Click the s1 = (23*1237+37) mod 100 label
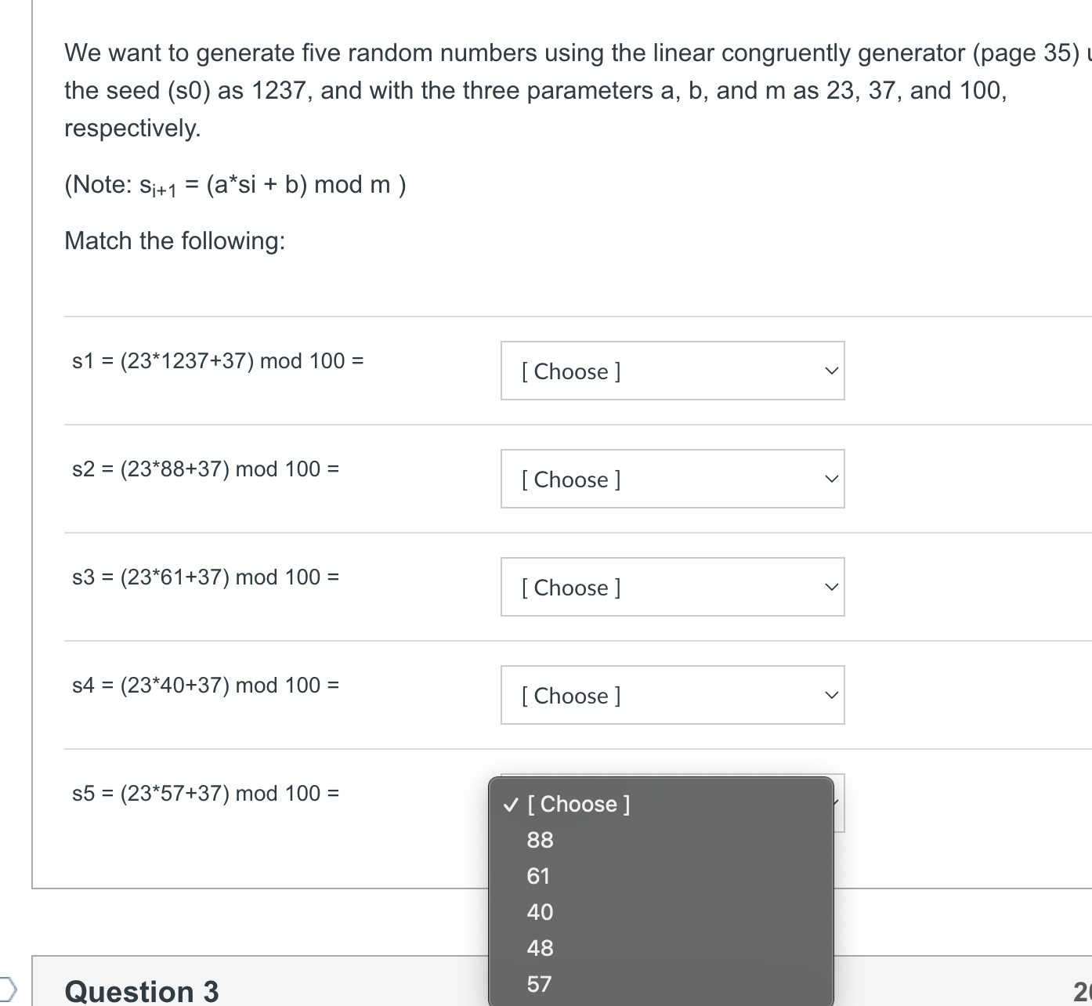 (218, 361)
